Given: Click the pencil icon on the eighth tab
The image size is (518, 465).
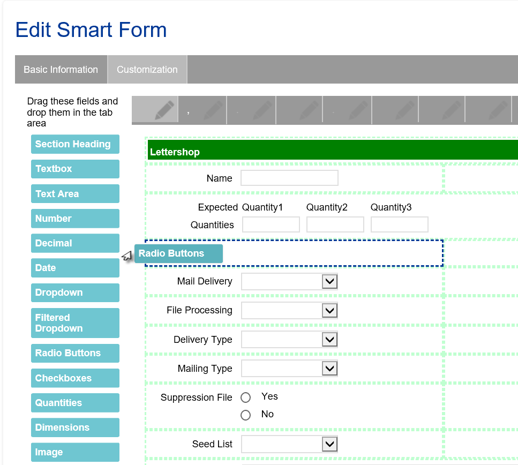Looking at the screenshot, I should click(499, 110).
